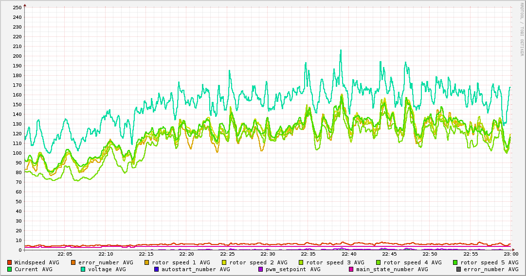Select the 40 y-axis tick label
This screenshot has width=526, height=276.
18,211
